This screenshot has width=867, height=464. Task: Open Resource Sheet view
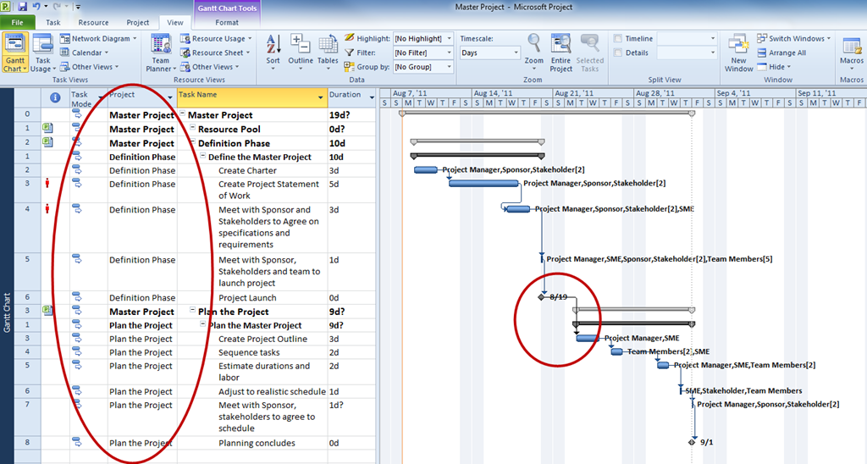point(214,52)
